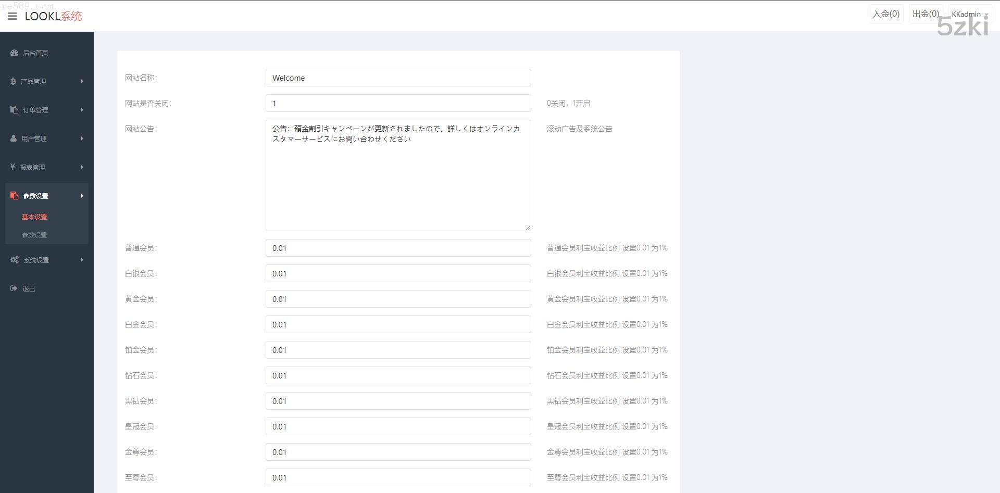Click the dashboard icon beside 后台首页

point(14,53)
